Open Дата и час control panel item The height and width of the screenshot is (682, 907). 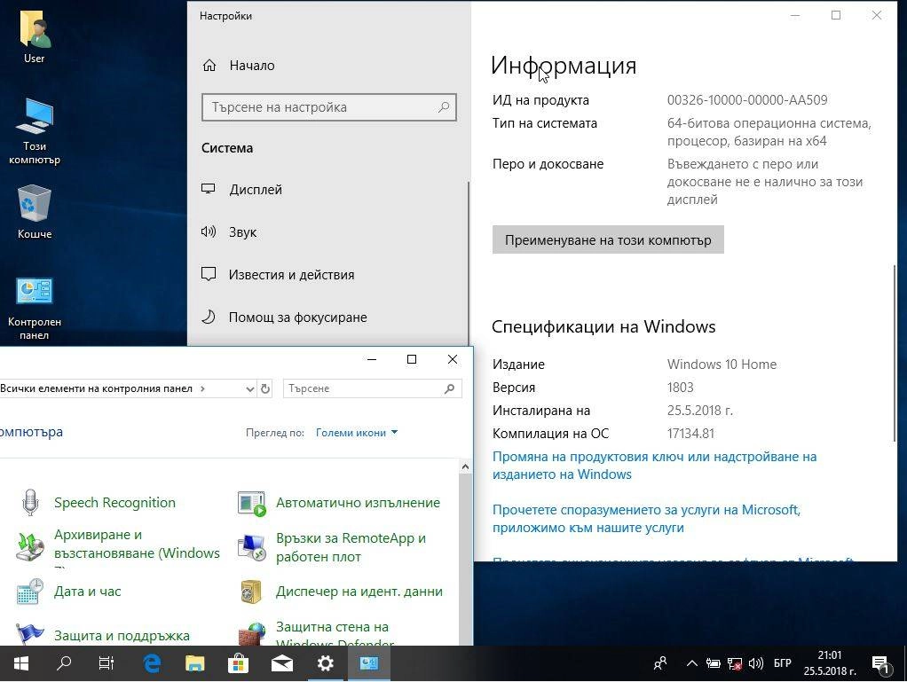(x=87, y=592)
